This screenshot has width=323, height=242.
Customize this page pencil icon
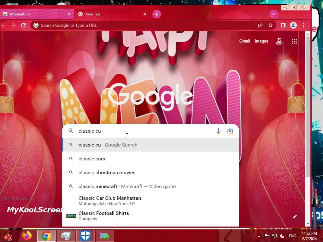point(295,216)
